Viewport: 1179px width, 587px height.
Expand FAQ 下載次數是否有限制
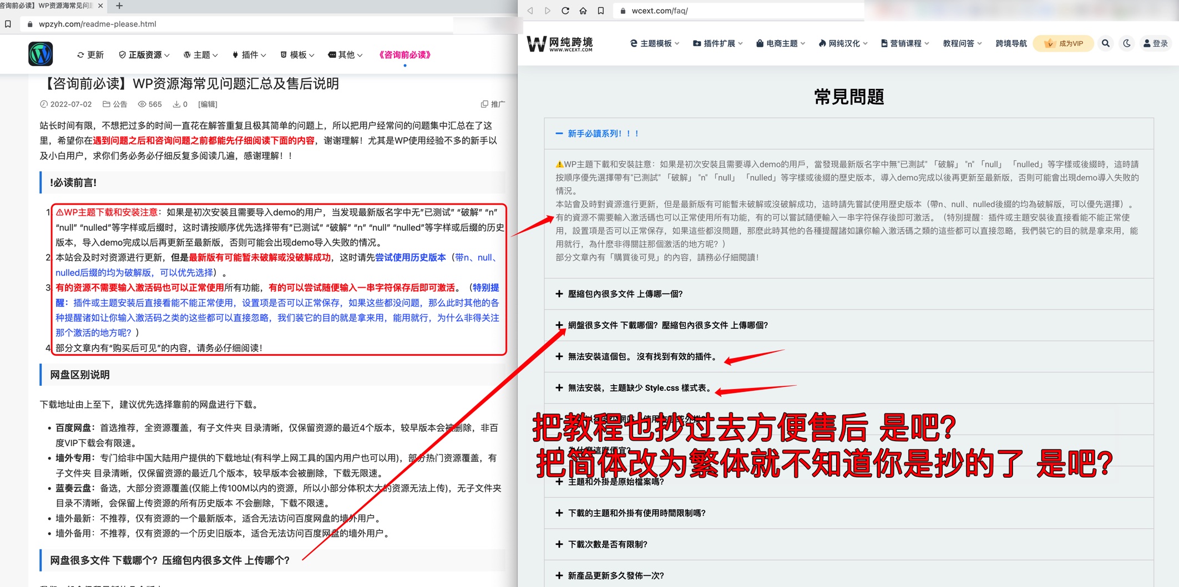click(x=849, y=544)
